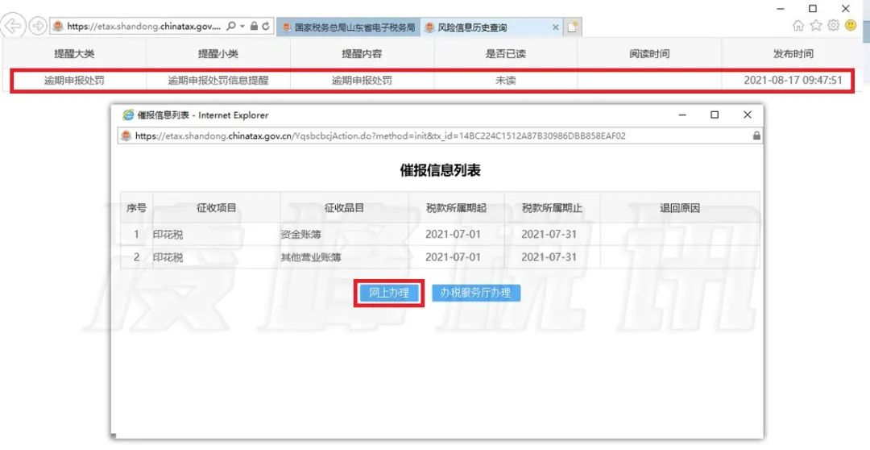Open the IE Tools gear icon
The width and height of the screenshot is (870, 450).
(833, 26)
